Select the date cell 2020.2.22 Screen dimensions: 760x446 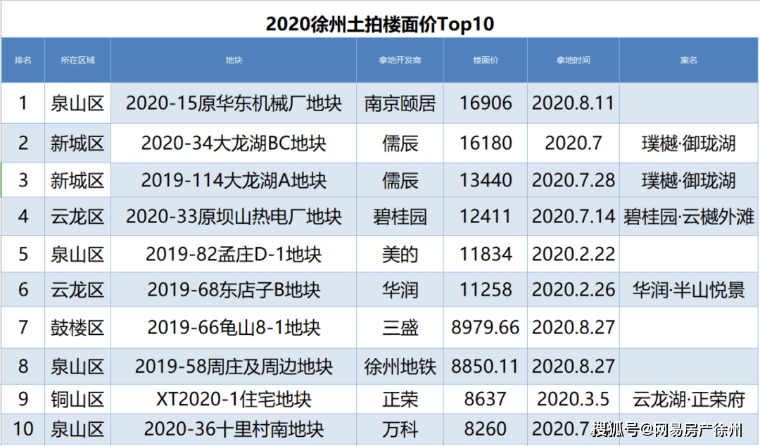click(x=574, y=254)
